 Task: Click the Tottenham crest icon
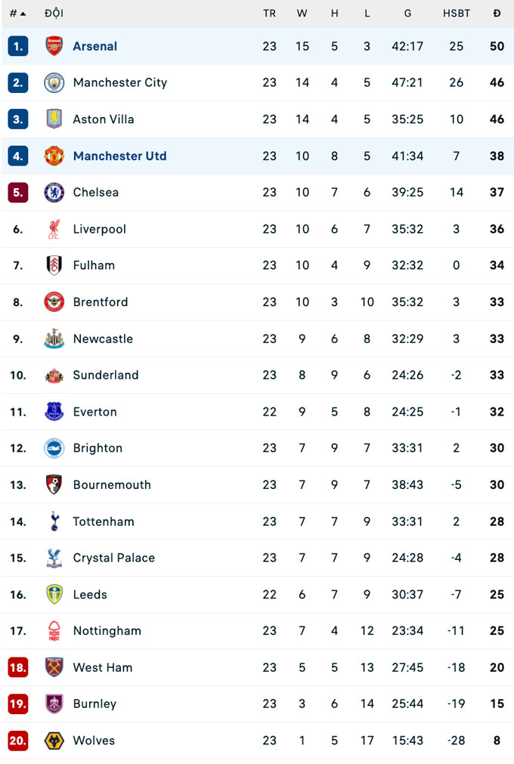point(54,521)
